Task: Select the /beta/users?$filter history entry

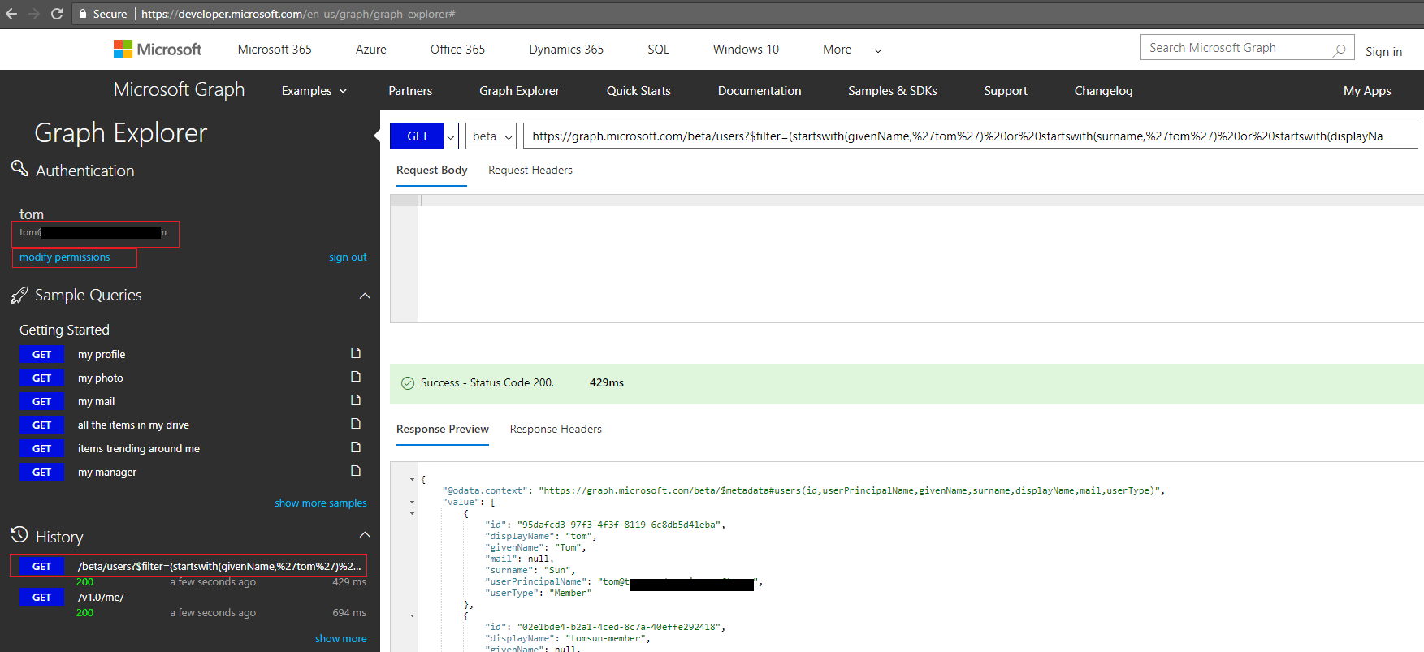Action: 188,566
